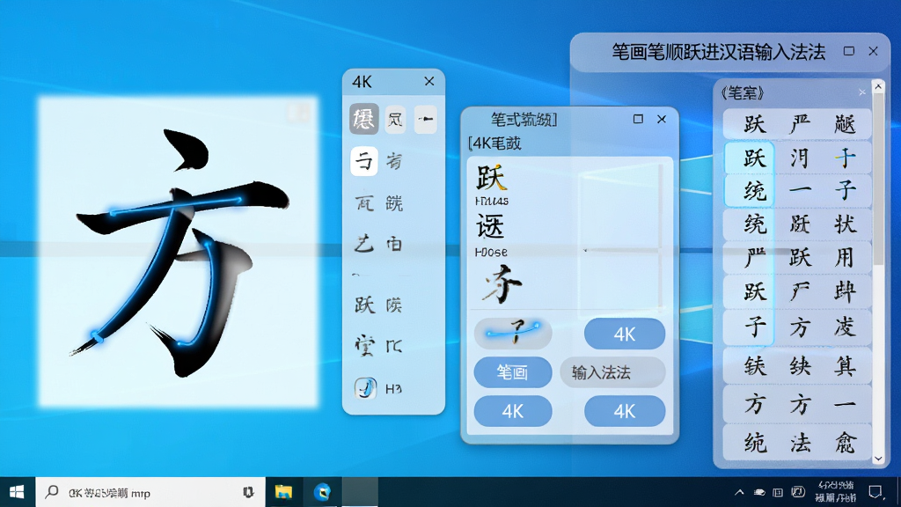901x507 pixels.
Task: Switch to the 输入法法 mode
Action: pyautogui.click(x=612, y=372)
